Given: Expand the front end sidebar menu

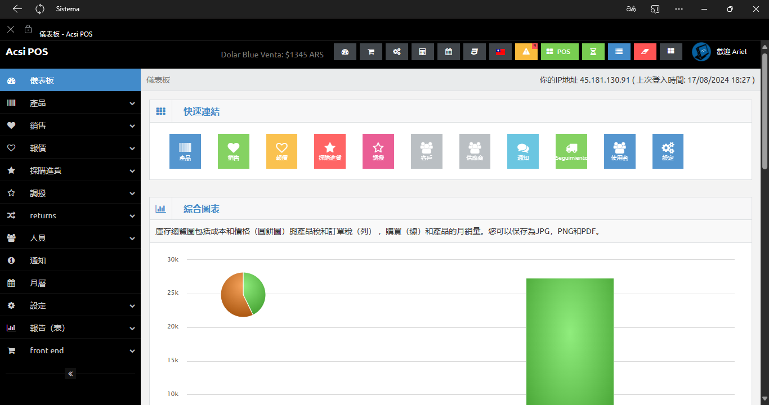Looking at the screenshot, I should pyautogui.click(x=70, y=350).
